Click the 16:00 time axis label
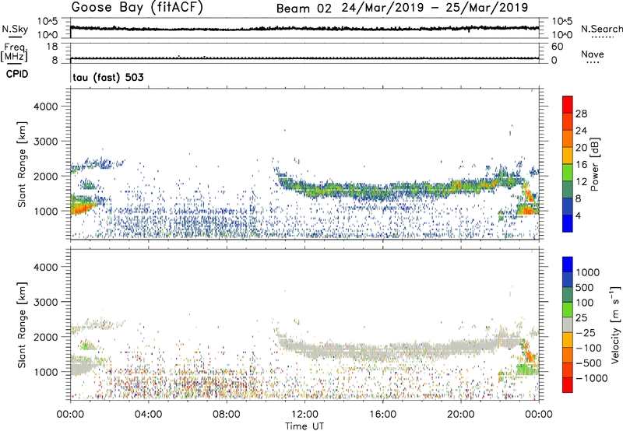The height and width of the screenshot is (431, 623). (x=382, y=415)
